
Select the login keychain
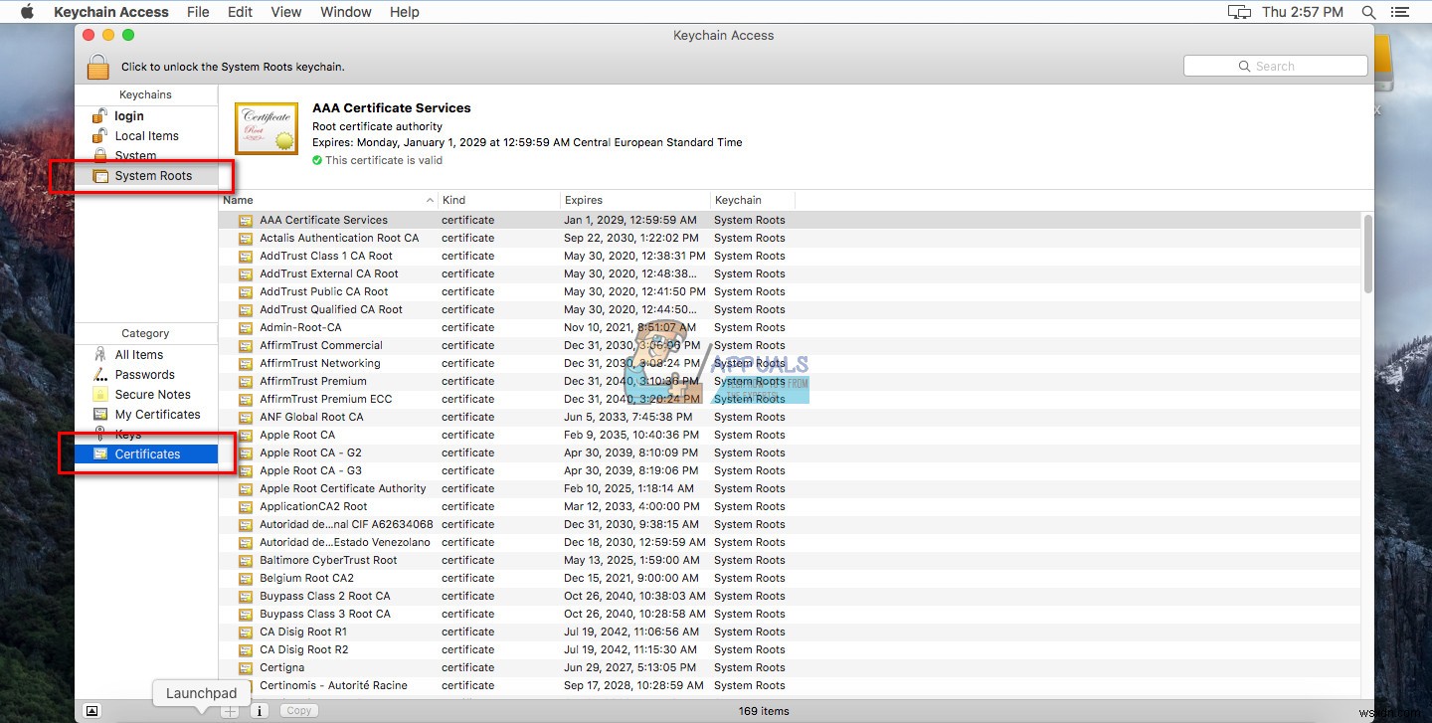pyautogui.click(x=146, y=116)
